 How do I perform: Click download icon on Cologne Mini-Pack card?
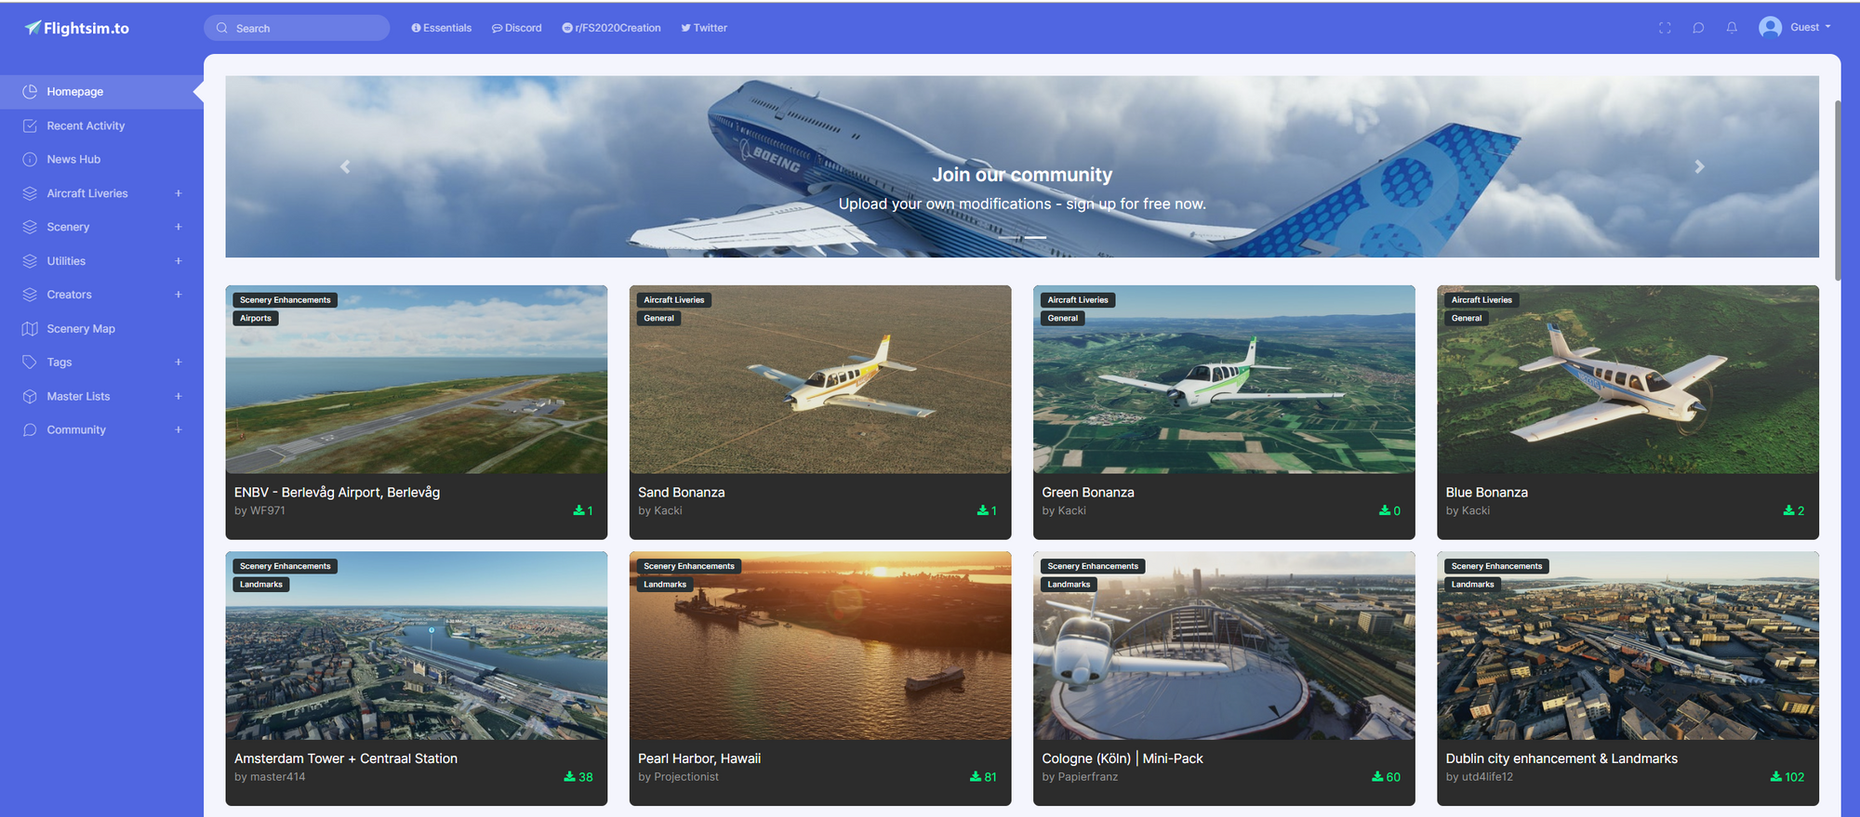click(1377, 776)
